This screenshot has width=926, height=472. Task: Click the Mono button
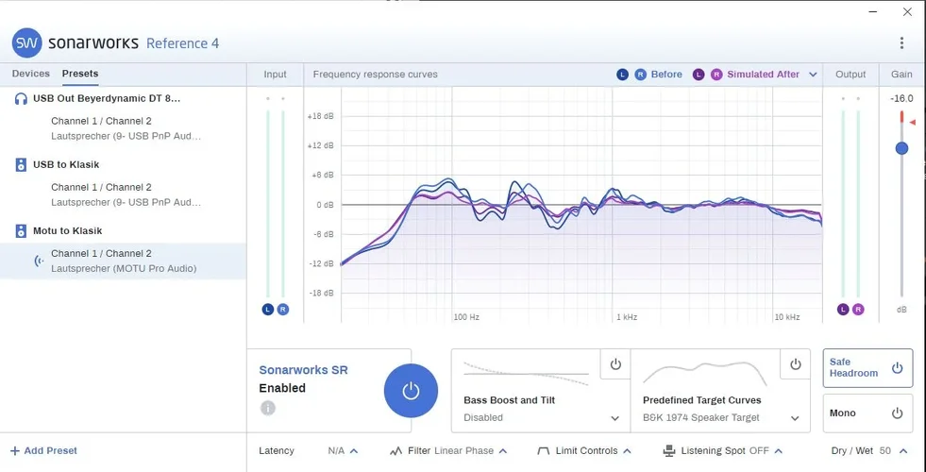click(x=867, y=413)
